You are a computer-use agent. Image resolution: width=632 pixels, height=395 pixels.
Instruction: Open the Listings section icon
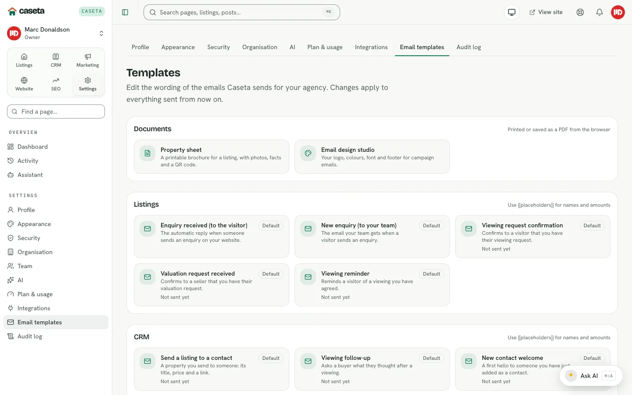click(24, 61)
